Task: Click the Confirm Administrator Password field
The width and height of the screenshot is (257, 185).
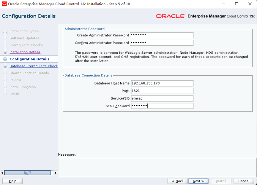Action: pyautogui.click(x=162, y=43)
